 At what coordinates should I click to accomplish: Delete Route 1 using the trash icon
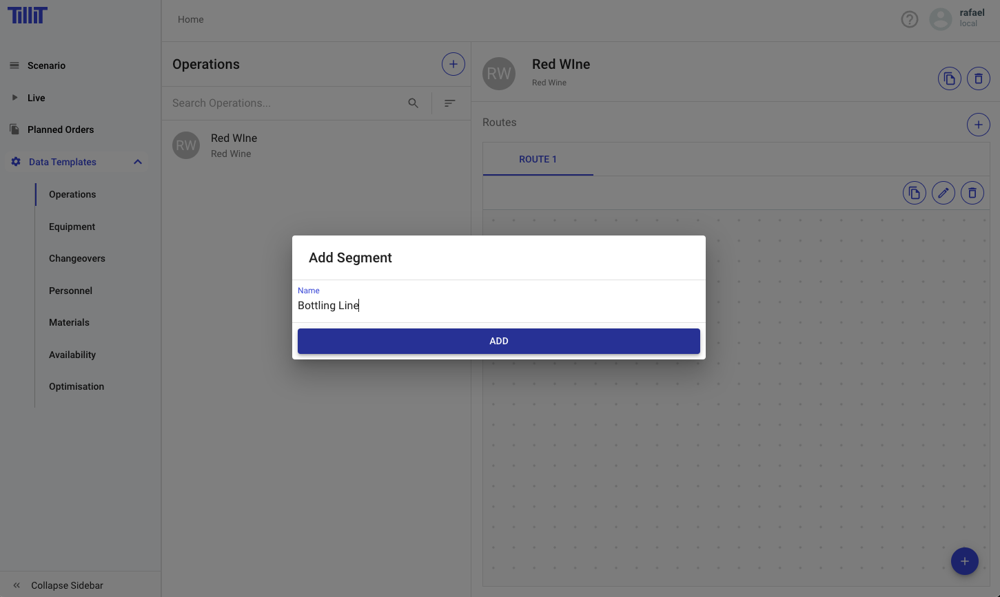[972, 193]
